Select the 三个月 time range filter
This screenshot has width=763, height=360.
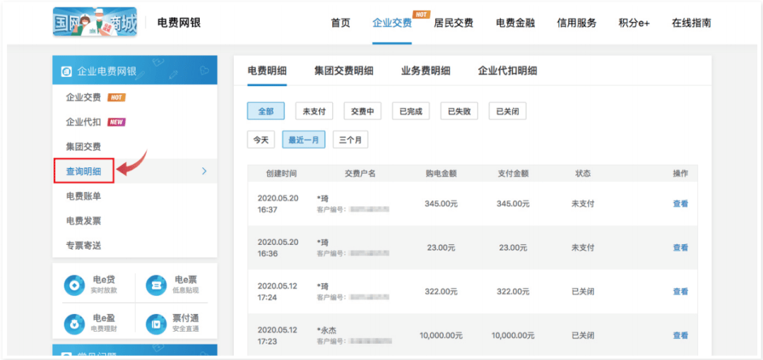[350, 140]
